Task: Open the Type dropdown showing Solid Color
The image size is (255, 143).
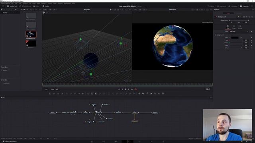Action: pos(239,31)
